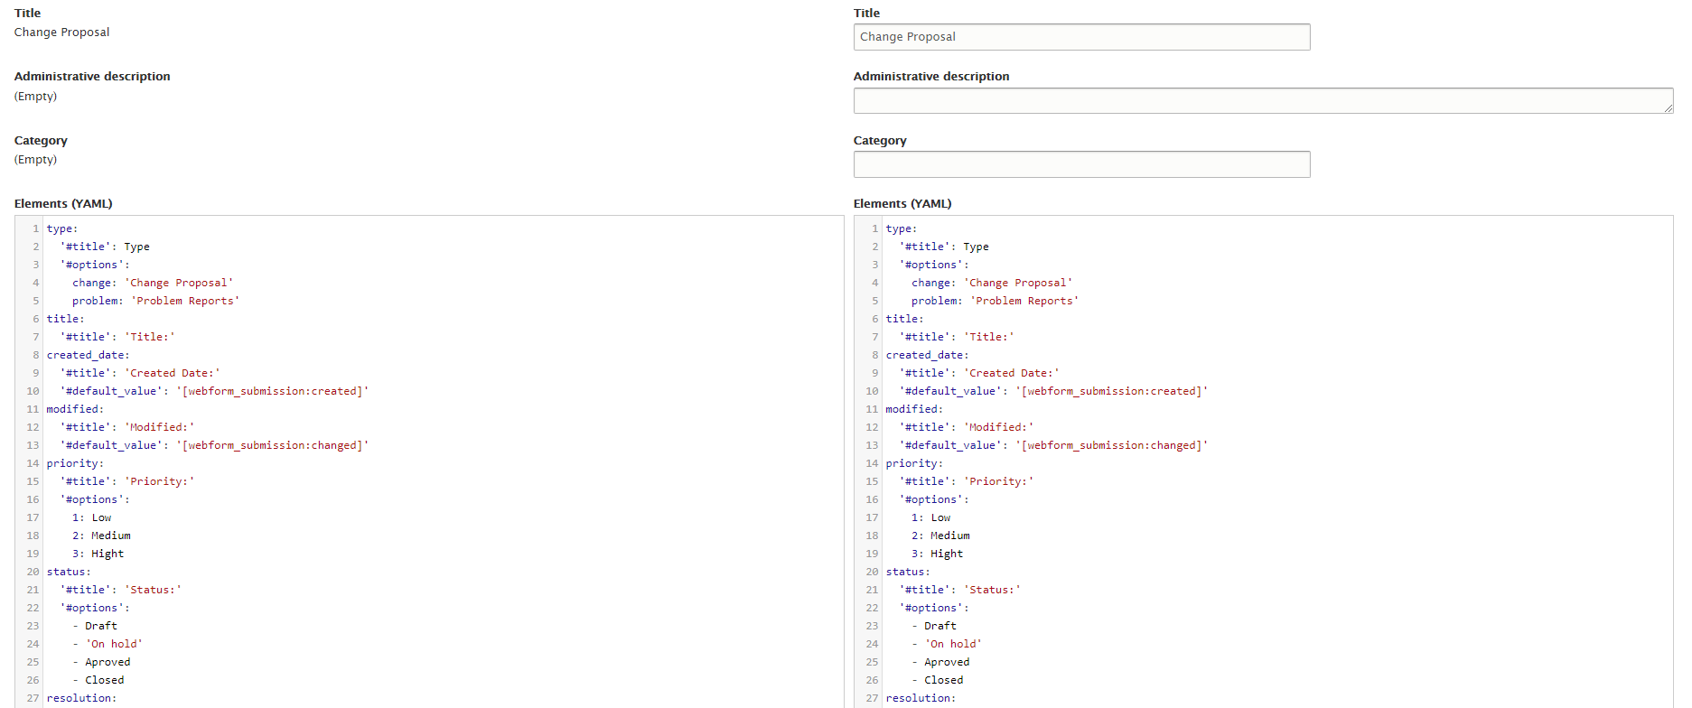Screen dimensions: 1692x708
Task: Click 'resolution:' in left YAML viewer
Action: coord(81,698)
